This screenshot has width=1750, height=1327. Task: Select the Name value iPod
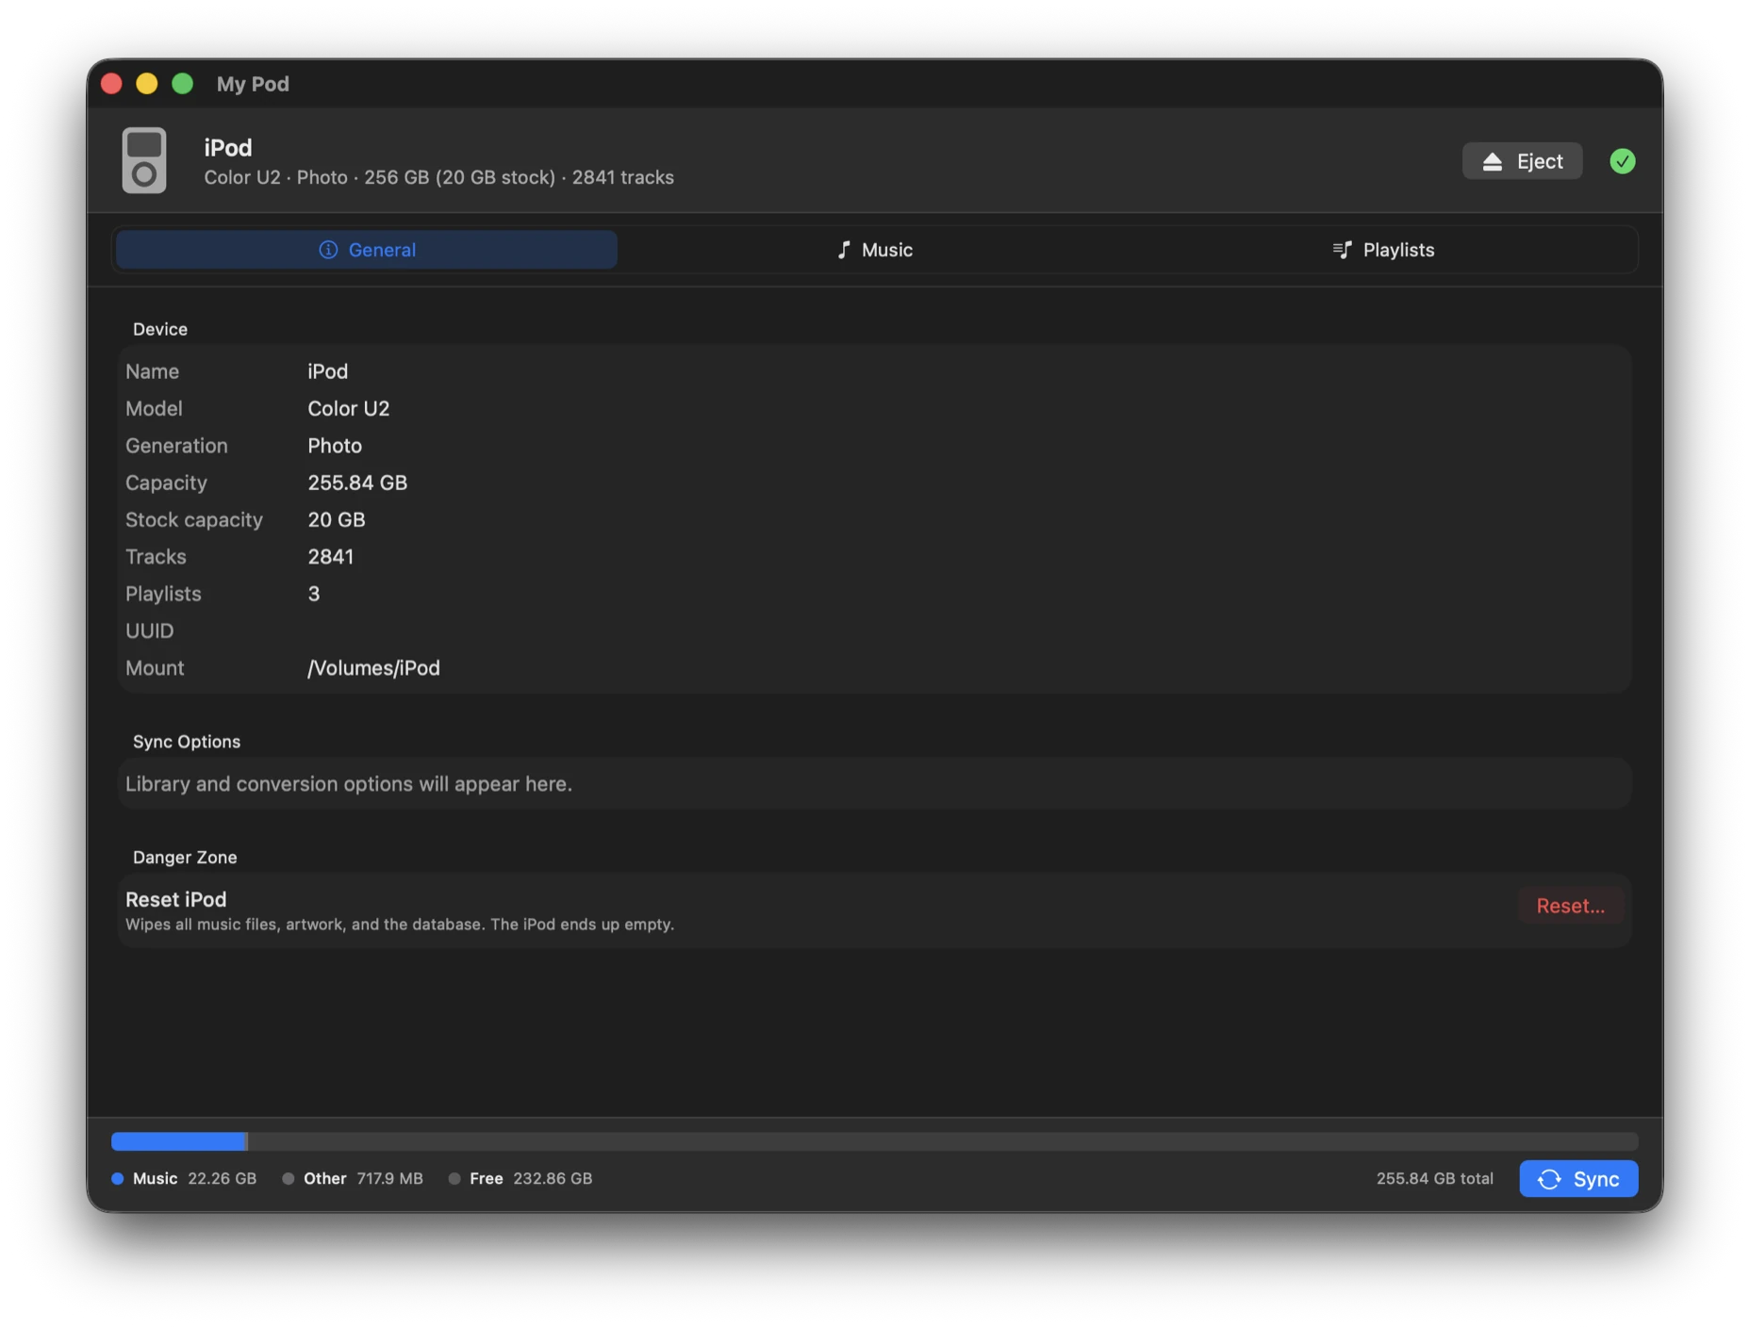click(x=327, y=371)
